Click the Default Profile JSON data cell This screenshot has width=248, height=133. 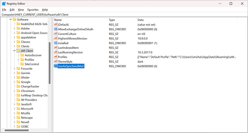coord(187,57)
